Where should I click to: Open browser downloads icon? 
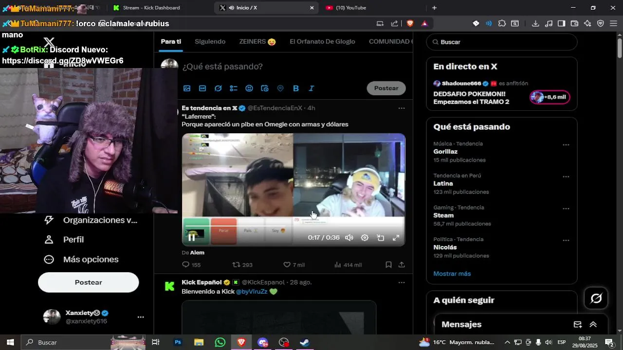pos(535,23)
